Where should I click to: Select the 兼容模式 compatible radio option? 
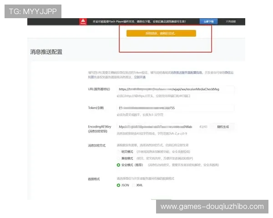coord(119,159)
